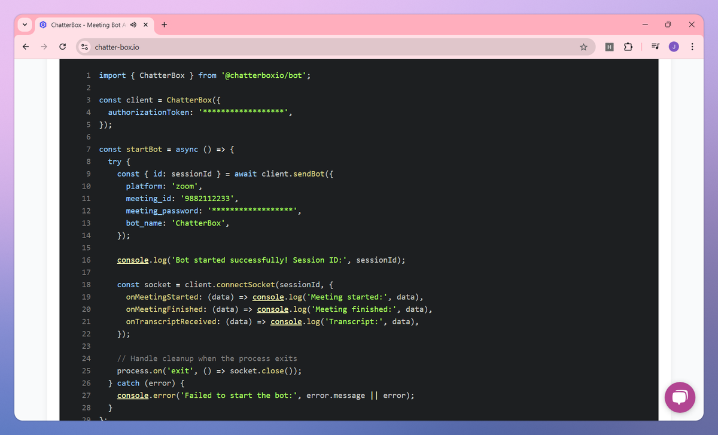Open a new browser tab

pos(165,25)
